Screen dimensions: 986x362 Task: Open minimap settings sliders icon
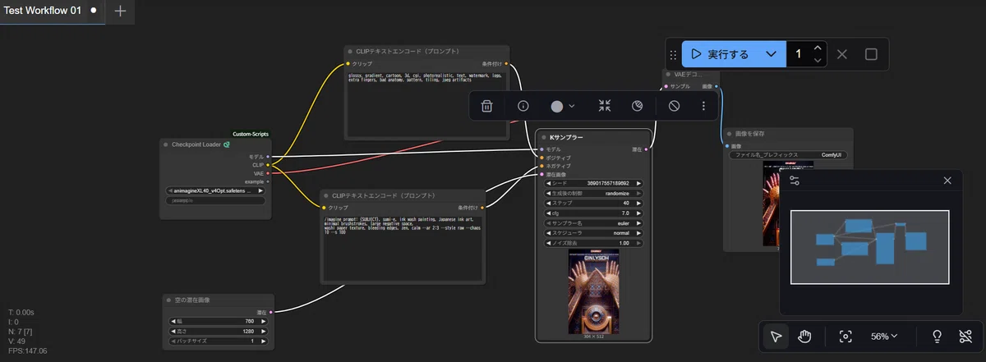(795, 181)
